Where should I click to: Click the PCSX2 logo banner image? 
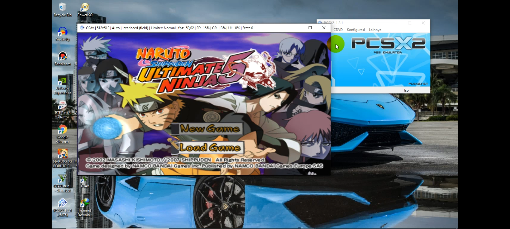tap(381, 60)
